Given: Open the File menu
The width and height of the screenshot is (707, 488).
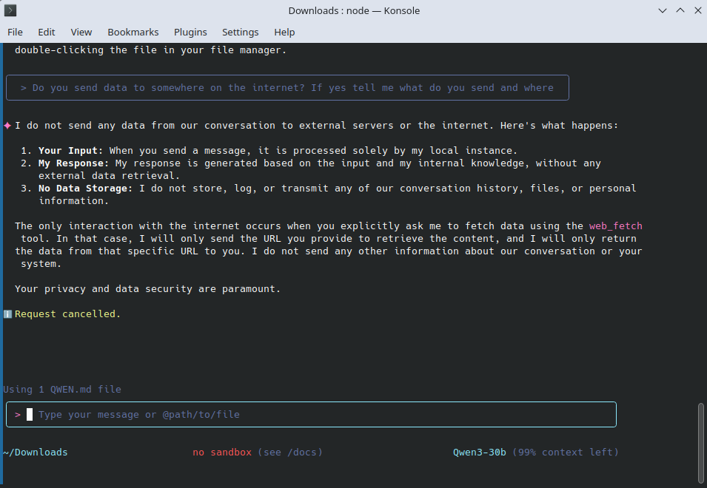Looking at the screenshot, I should click(15, 33).
